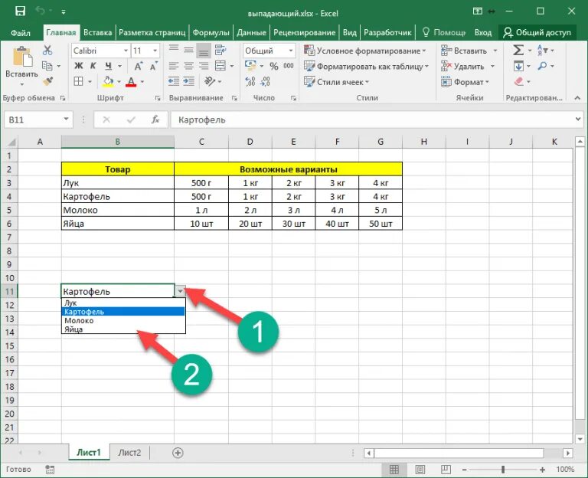
Task: Toggle right text alignment
Action: 204,66
